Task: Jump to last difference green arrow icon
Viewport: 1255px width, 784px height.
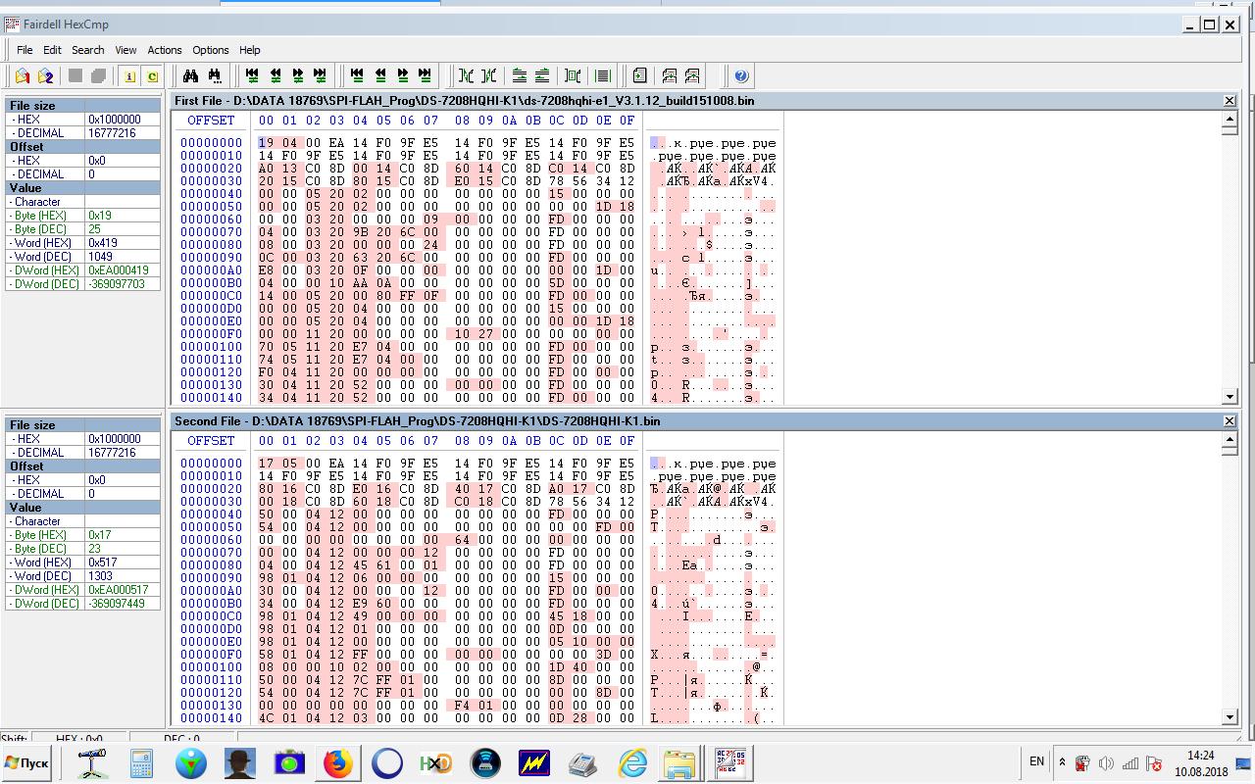Action: [320, 75]
